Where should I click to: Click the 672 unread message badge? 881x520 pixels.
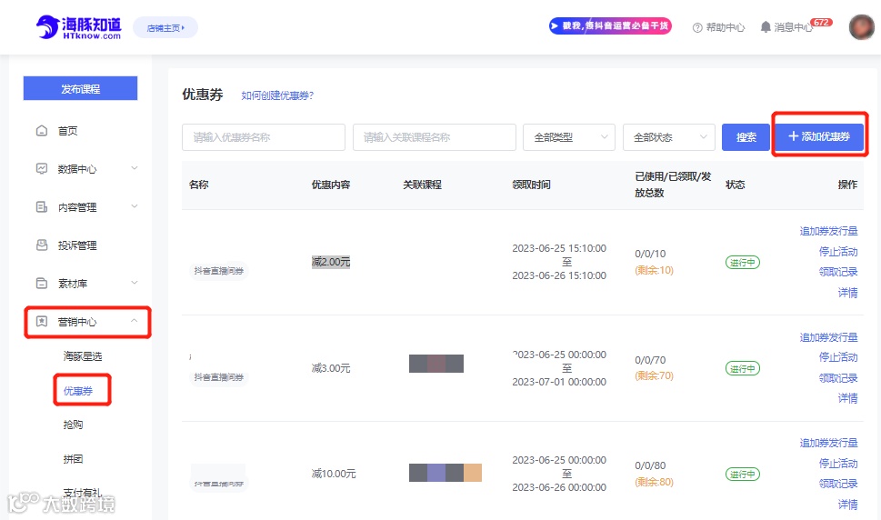click(821, 23)
